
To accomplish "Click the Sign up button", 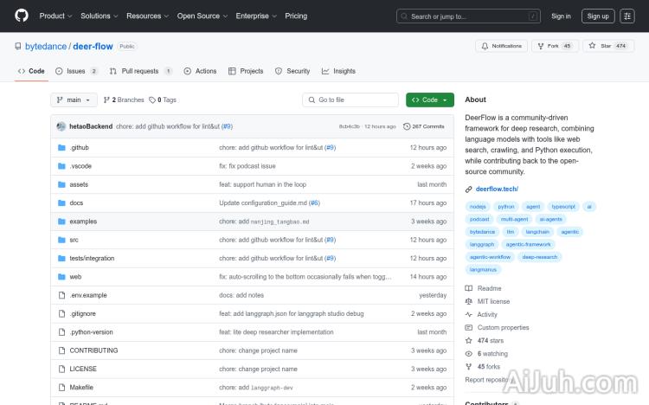I will point(596,16).
